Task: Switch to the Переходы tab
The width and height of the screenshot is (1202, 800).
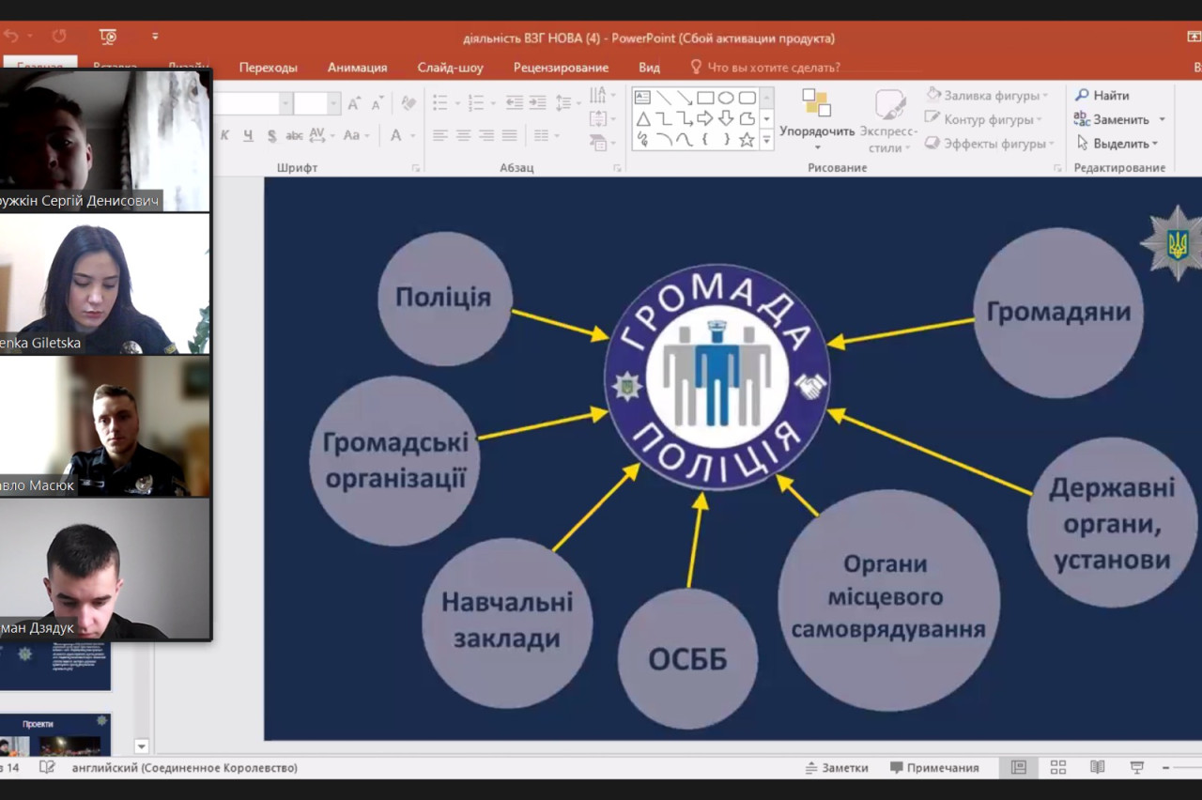Action: pos(269,68)
